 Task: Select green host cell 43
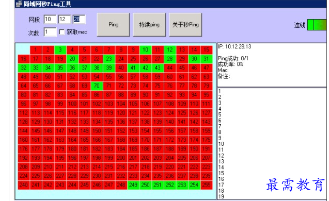(158, 68)
